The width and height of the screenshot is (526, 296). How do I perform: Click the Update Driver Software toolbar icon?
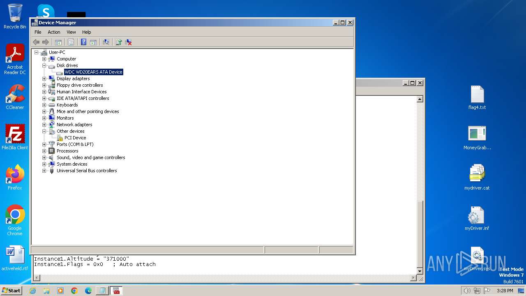pos(119,42)
